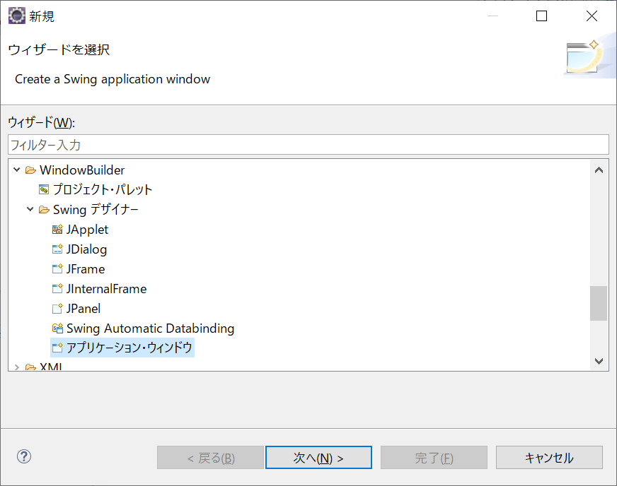Collapse the WindowBuilder tree node
The image size is (617, 486).
(x=16, y=170)
